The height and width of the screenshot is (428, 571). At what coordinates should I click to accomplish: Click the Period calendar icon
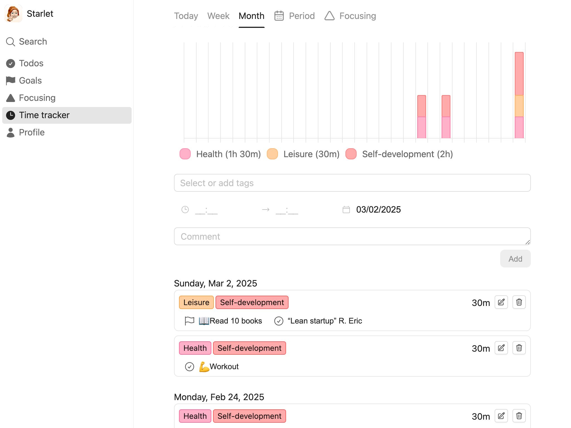click(x=279, y=16)
